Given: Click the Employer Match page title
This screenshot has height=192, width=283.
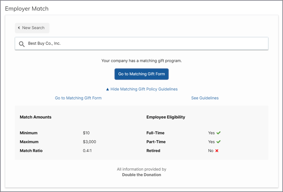Looking at the screenshot, I should pos(27,9).
